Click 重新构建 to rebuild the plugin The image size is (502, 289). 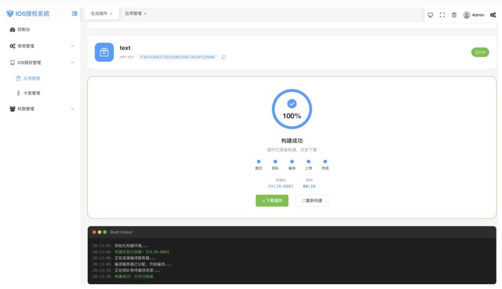pos(311,200)
